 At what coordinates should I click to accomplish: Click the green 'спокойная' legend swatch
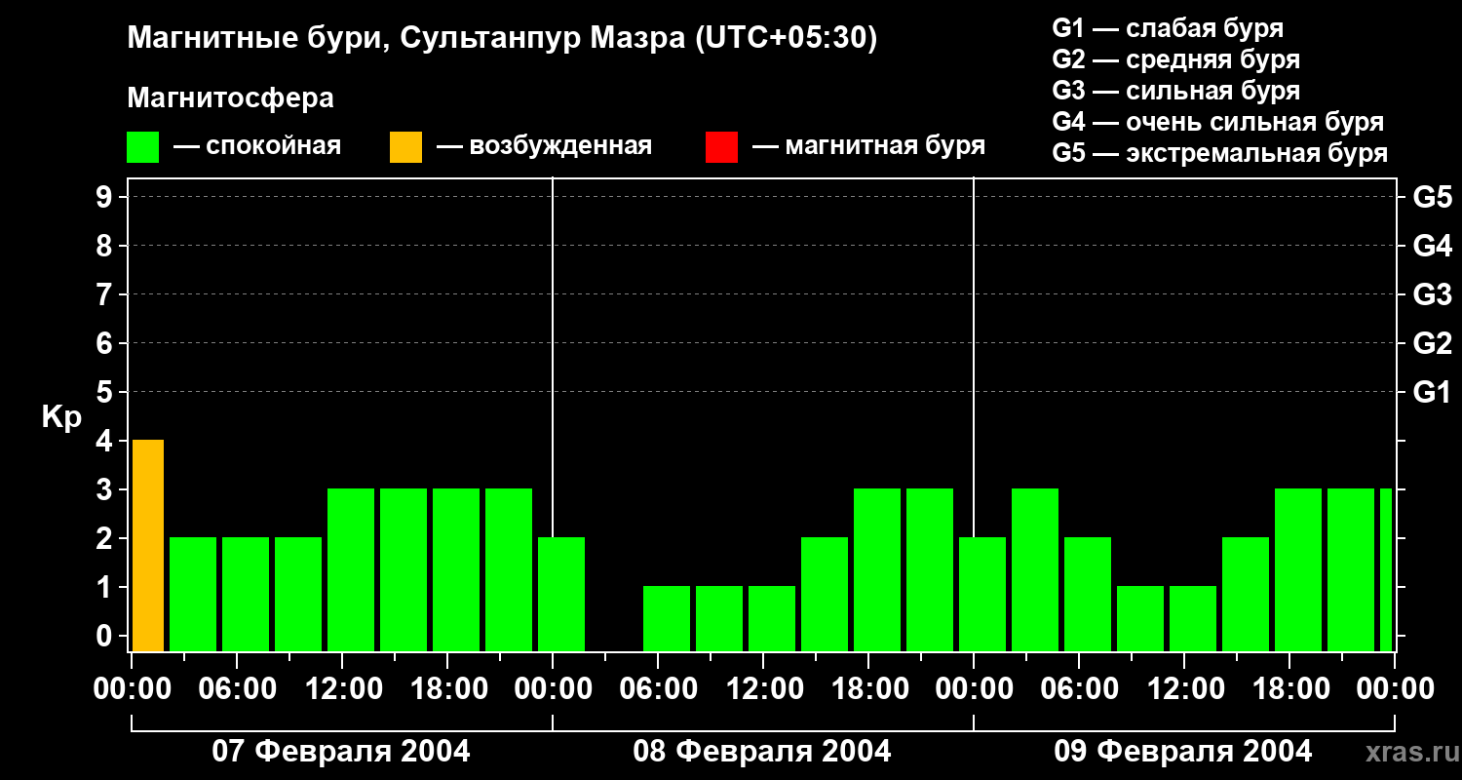(142, 147)
